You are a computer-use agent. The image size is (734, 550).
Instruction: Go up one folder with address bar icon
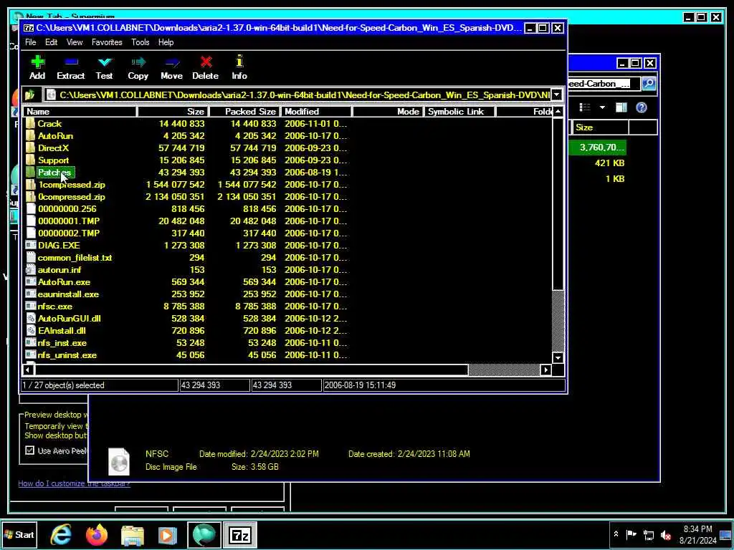point(30,95)
